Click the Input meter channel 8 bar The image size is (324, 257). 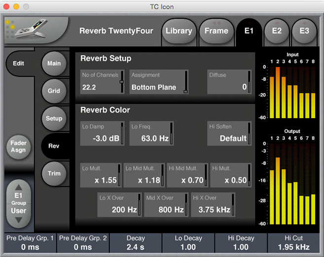coord(313,105)
